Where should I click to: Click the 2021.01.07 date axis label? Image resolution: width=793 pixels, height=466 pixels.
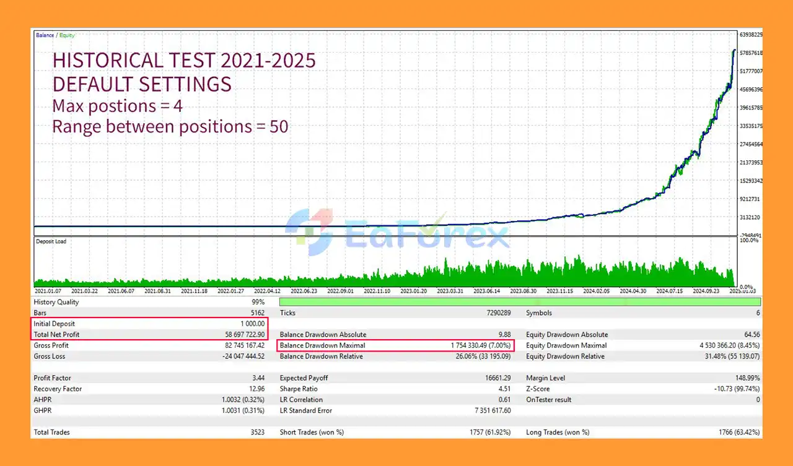pyautogui.click(x=48, y=291)
